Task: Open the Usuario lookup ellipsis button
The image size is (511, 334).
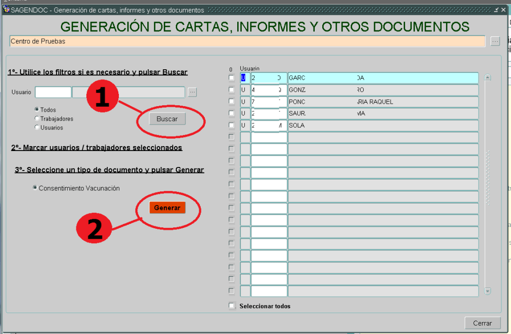Action: tap(193, 92)
